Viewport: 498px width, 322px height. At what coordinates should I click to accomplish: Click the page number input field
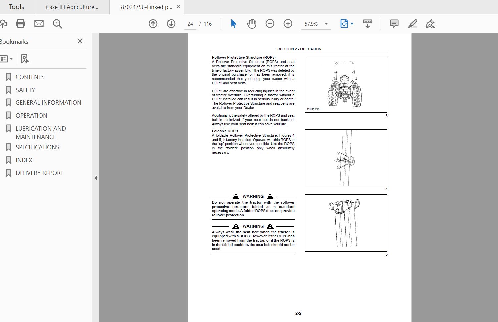point(190,24)
